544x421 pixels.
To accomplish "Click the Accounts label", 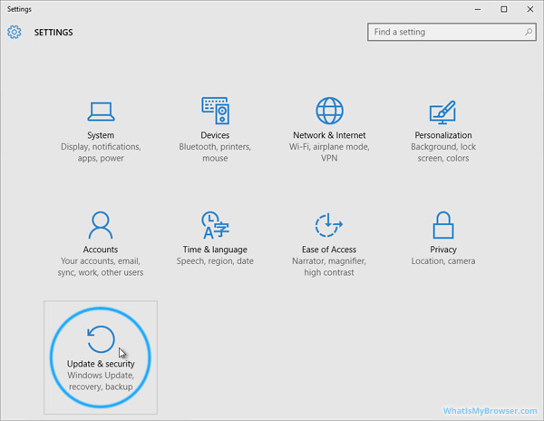I will click(101, 250).
